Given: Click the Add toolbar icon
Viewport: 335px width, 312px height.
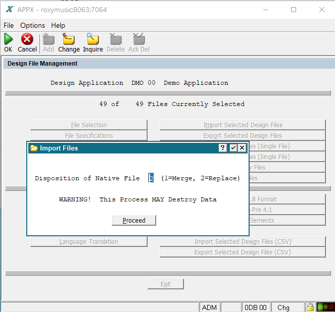Looking at the screenshot, I should click(49, 39).
